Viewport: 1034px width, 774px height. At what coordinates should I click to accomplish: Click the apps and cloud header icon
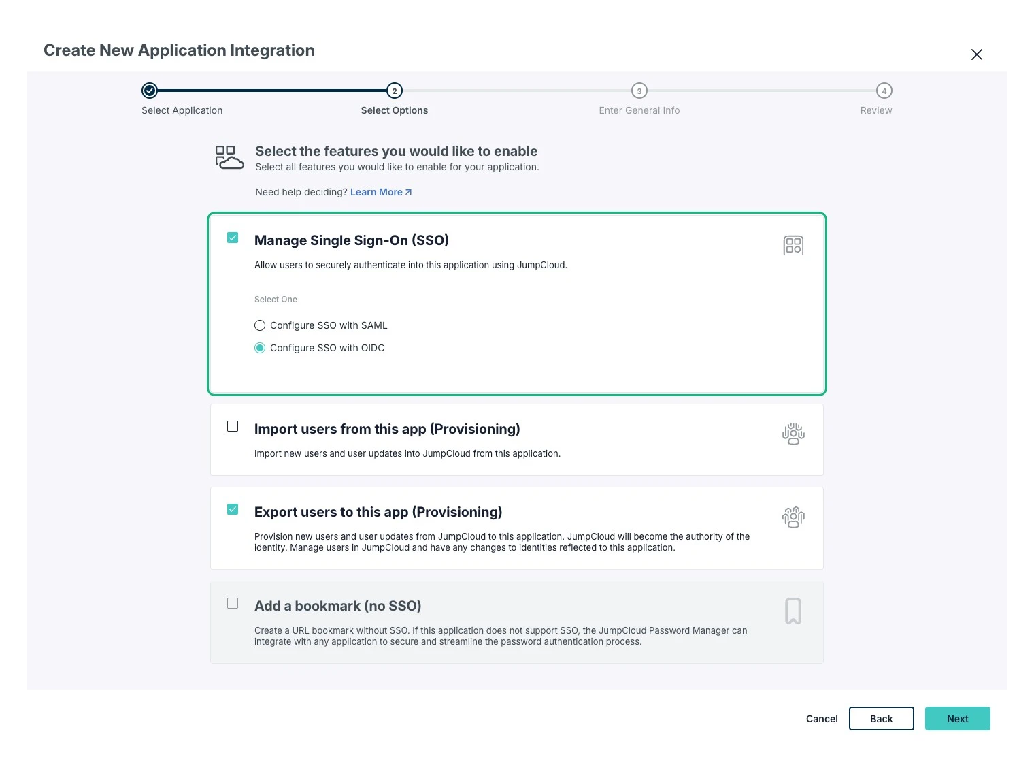click(x=229, y=157)
